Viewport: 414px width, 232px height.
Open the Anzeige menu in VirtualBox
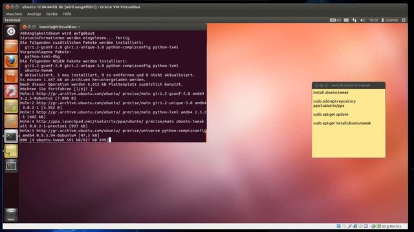point(34,14)
